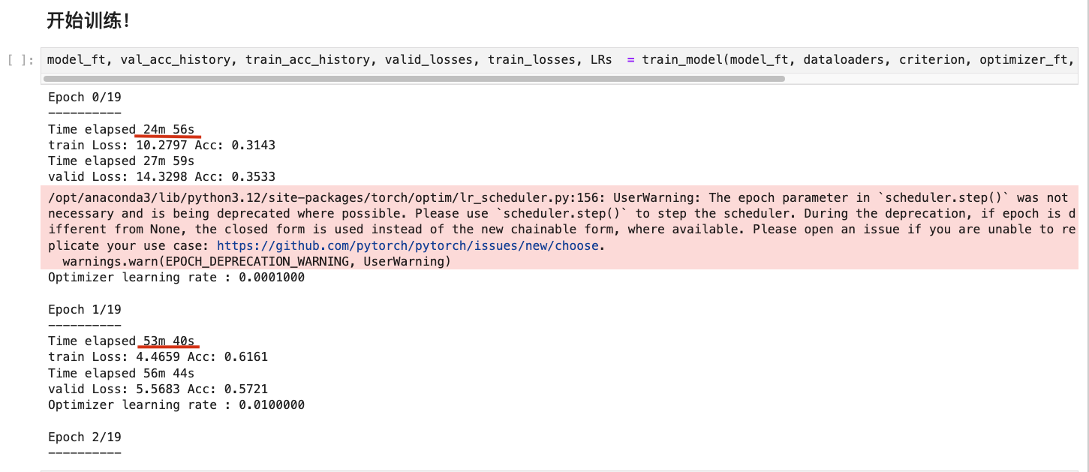Select 'valid Loss: 5.5683 Acc: 0.5721' line
1089x472 pixels.
[158, 389]
